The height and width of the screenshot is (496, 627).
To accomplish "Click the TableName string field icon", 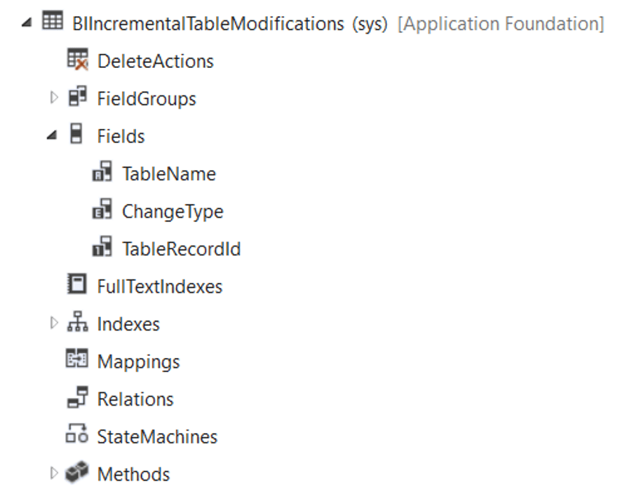I will [102, 173].
